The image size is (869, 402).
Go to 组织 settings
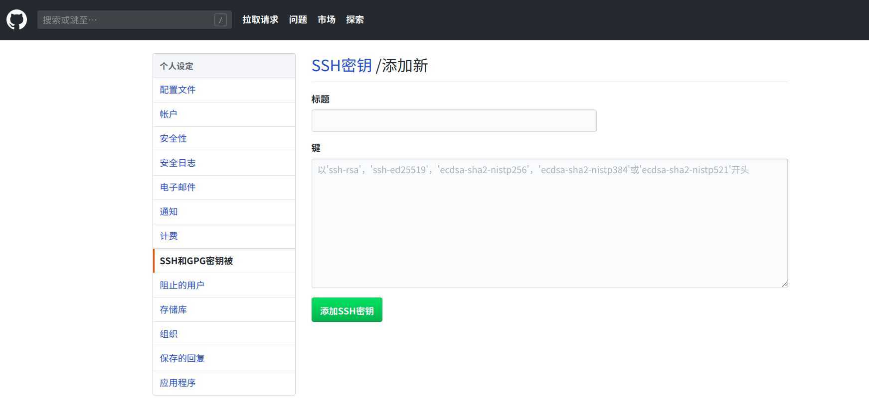click(x=224, y=334)
